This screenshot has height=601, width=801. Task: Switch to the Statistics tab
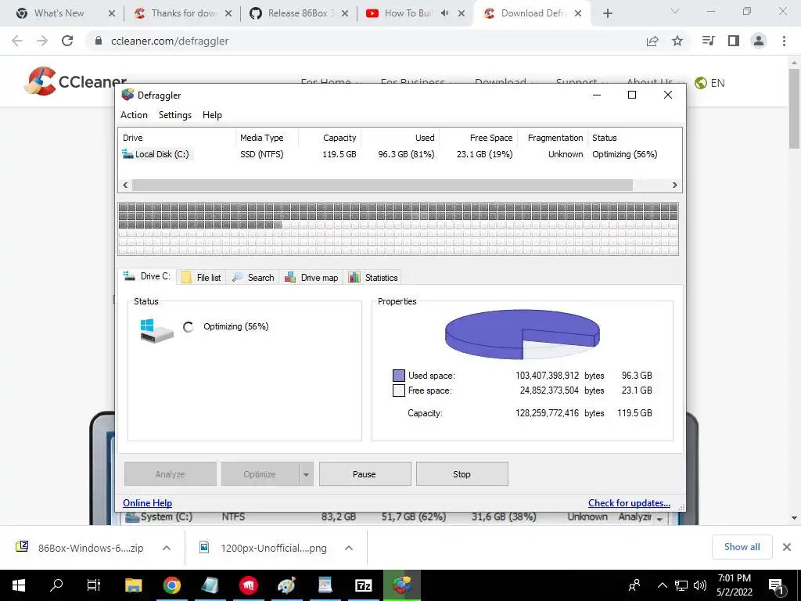click(373, 277)
